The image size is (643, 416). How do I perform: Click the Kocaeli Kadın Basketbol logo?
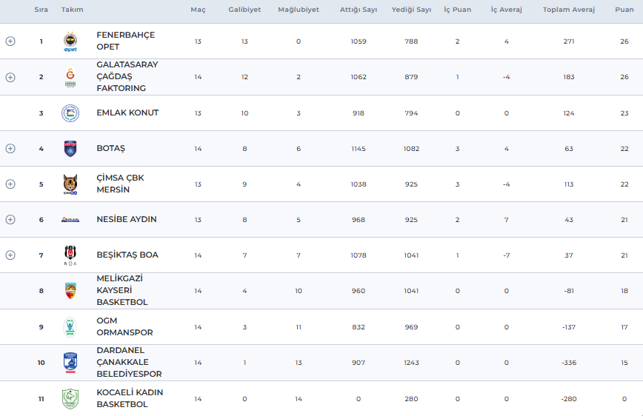point(70,399)
